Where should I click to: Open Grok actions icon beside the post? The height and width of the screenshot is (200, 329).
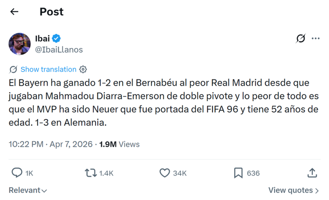(x=300, y=39)
